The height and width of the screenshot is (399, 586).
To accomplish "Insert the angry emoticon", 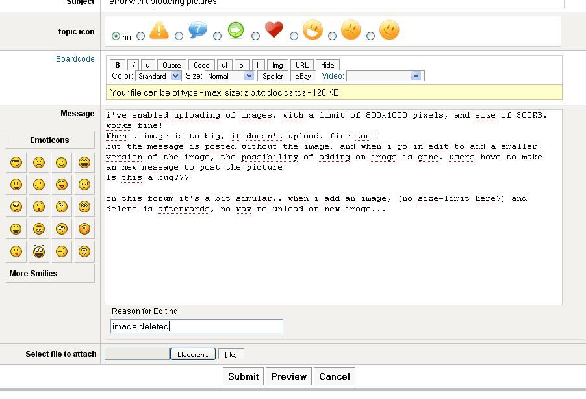I will click(84, 185).
